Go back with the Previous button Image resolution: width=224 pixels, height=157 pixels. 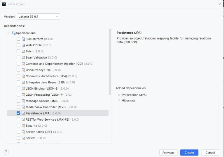pyautogui.click(x=168, y=153)
